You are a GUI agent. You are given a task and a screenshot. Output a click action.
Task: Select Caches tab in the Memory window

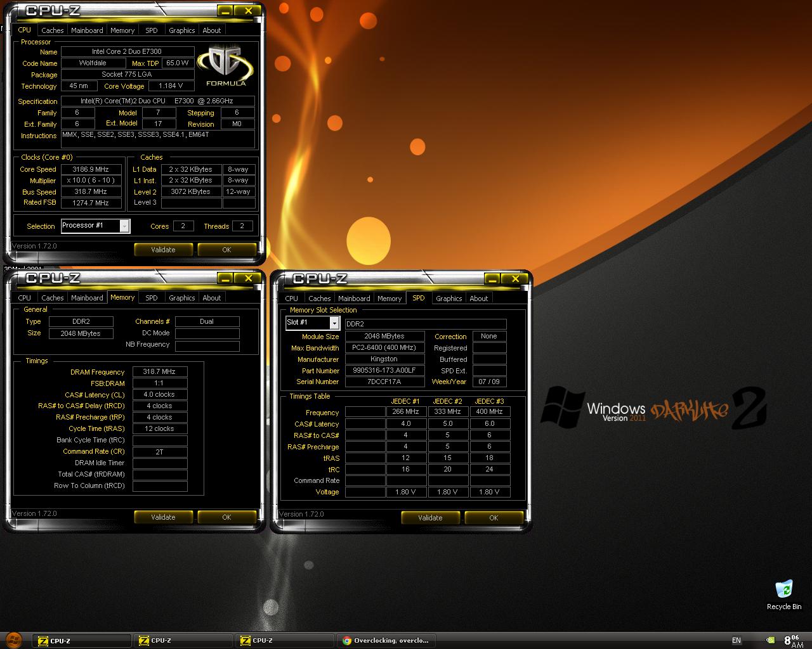52,298
